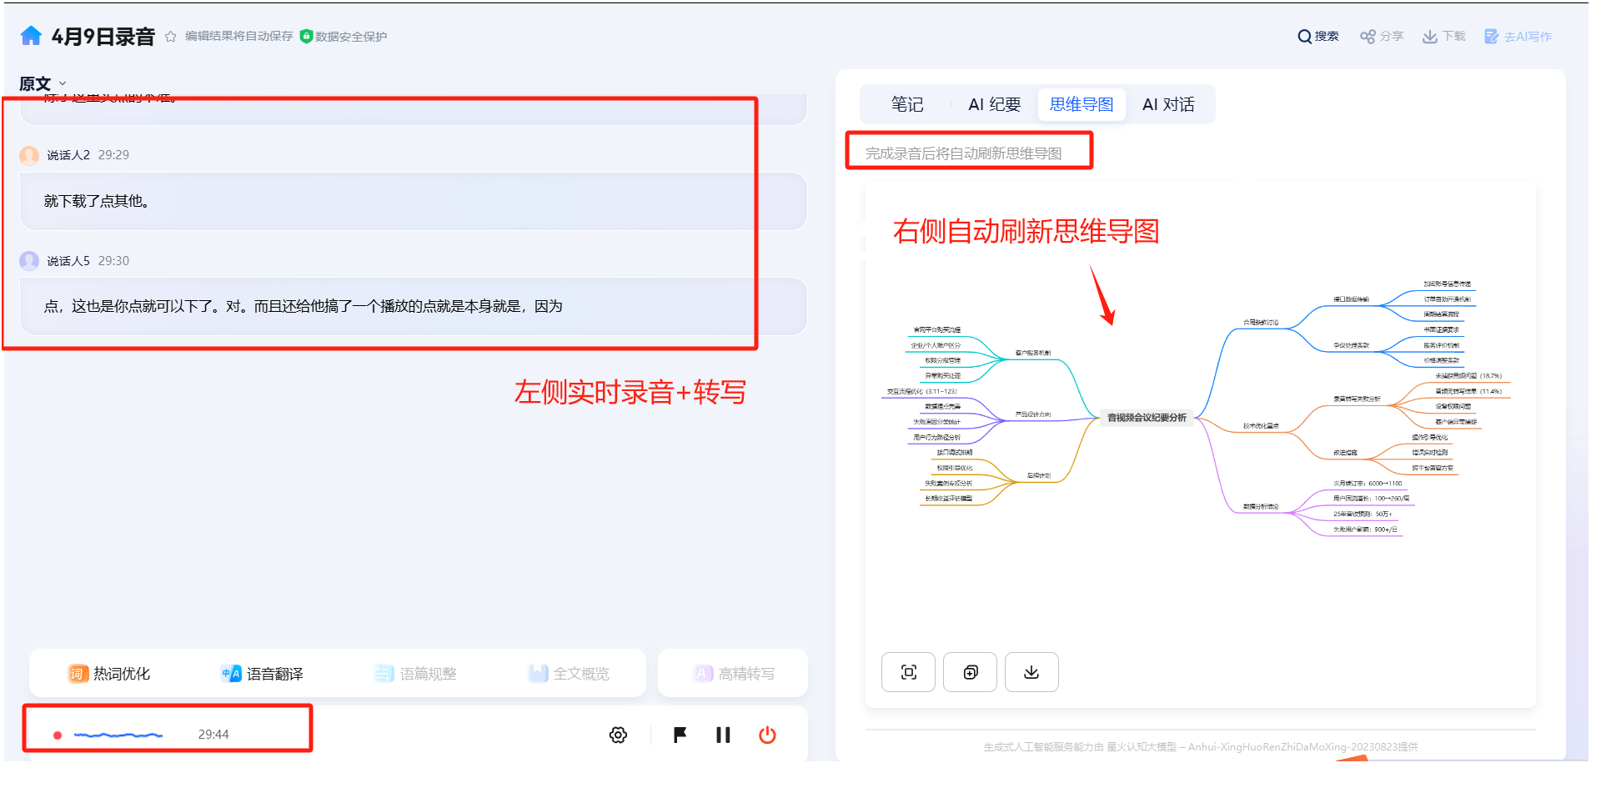Click the 客户服务机制 mind map node
The image size is (1601, 793).
[x=1033, y=354]
